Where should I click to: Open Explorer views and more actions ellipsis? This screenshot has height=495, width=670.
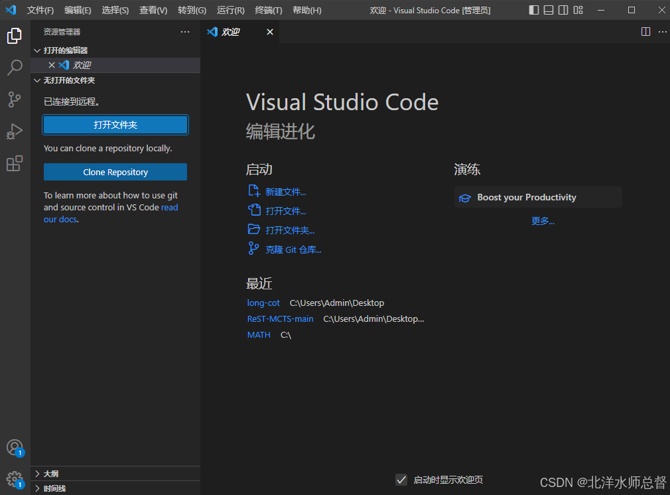(185, 32)
